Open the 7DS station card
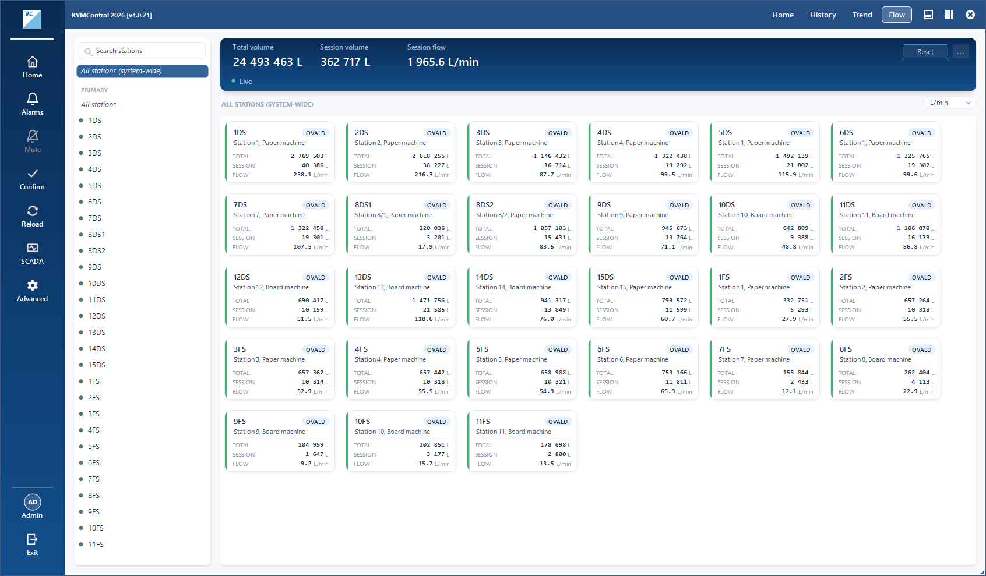The height and width of the screenshot is (576, 986). [x=280, y=224]
